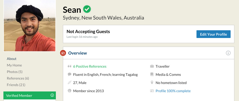Click the briefcase icon next to Traveller
This screenshot has width=239, height=101.
pos(152,66)
